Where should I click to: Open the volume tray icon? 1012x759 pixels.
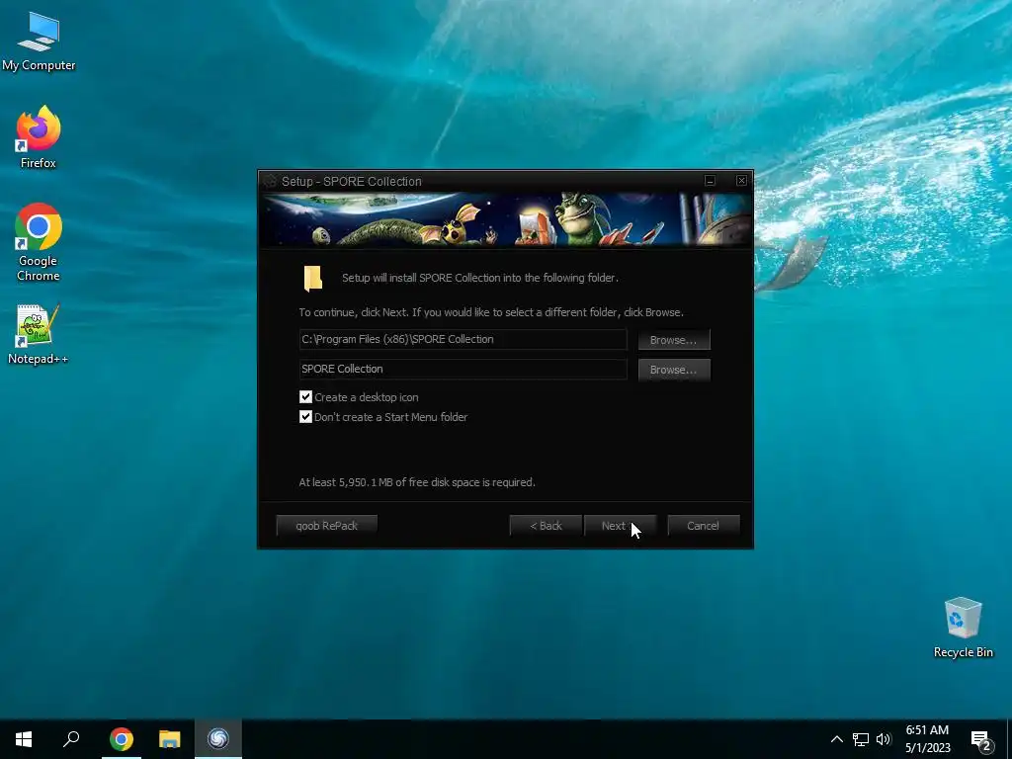[x=884, y=739]
